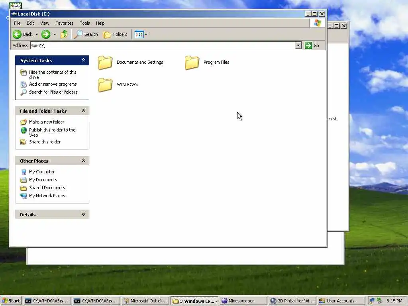Open the Search magnifier toolbar button

pyautogui.click(x=86, y=34)
